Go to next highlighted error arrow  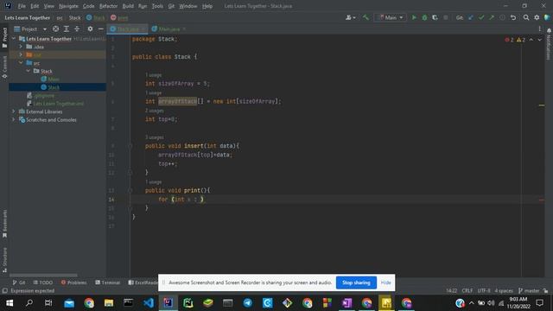coord(539,40)
